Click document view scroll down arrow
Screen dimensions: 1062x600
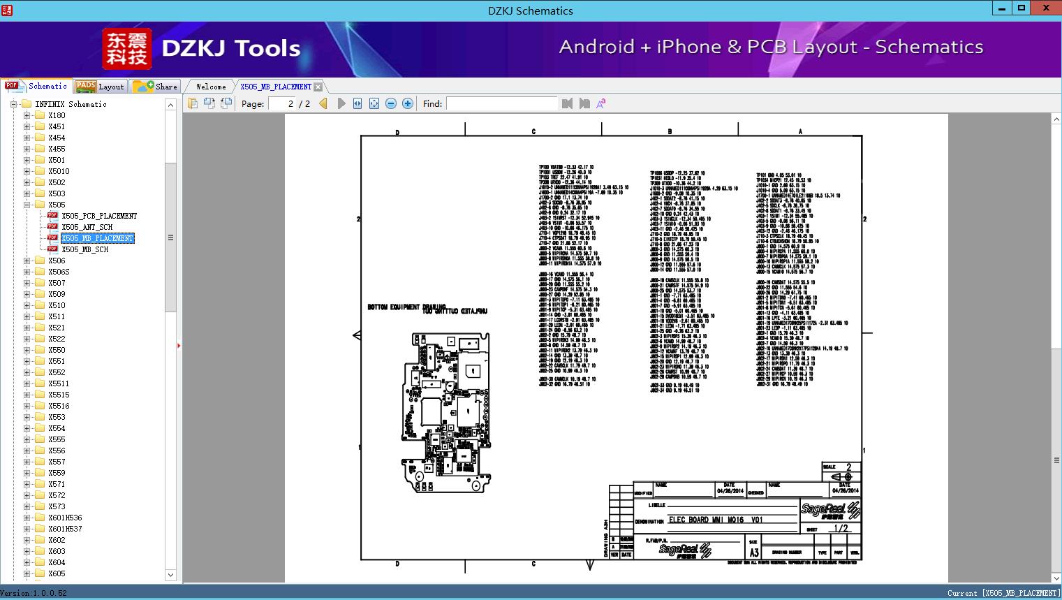click(x=1056, y=578)
